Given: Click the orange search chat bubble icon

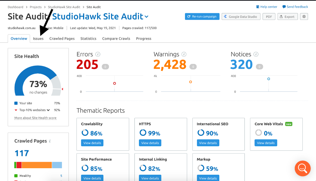Looking at the screenshot, I should click(302, 168).
